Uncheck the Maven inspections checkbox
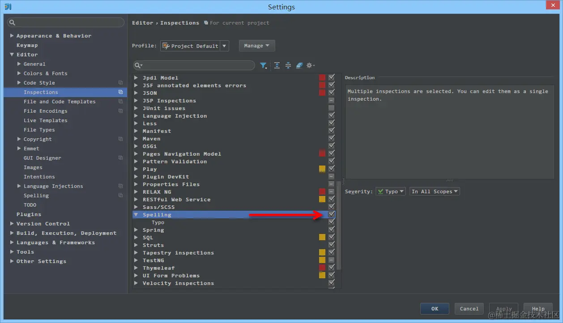Screen dimensions: 563x323 point(331,138)
